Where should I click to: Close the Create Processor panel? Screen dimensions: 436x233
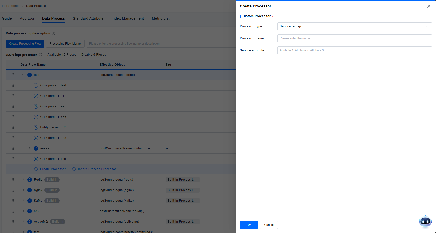[x=429, y=6]
